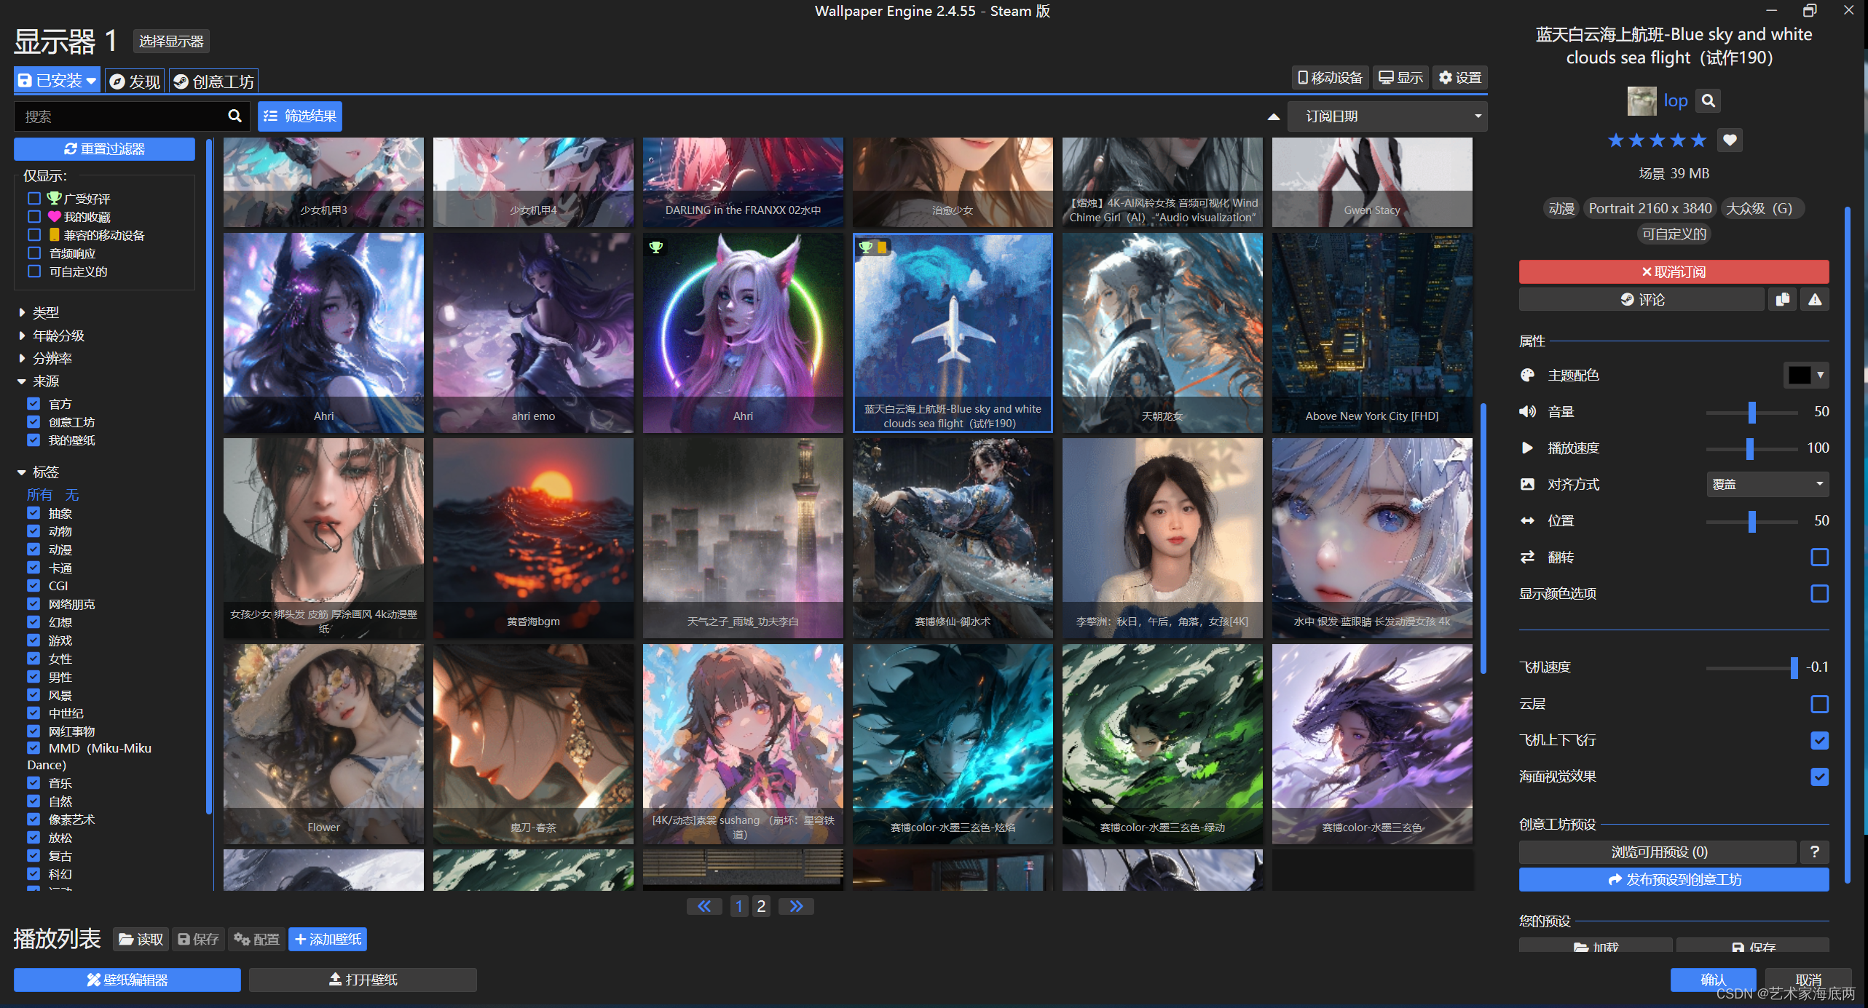
Task: Click the magnifier icon next to author lop
Action: click(x=1709, y=100)
